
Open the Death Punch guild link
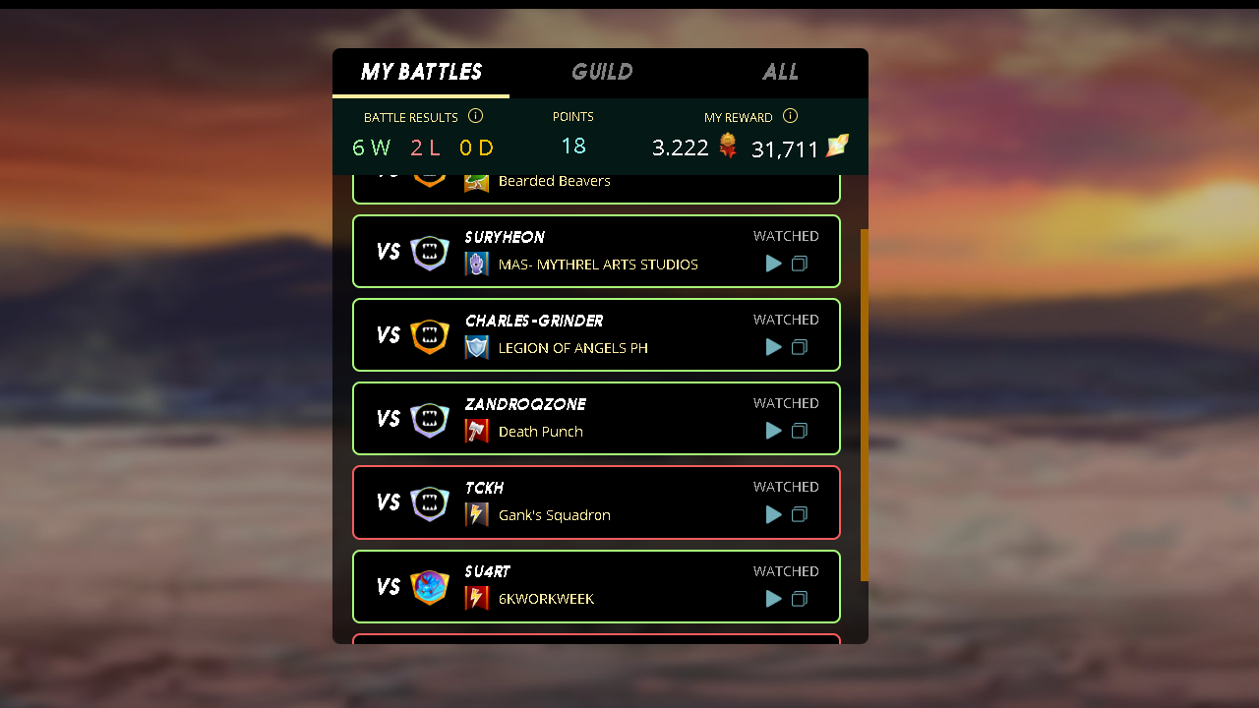(541, 432)
